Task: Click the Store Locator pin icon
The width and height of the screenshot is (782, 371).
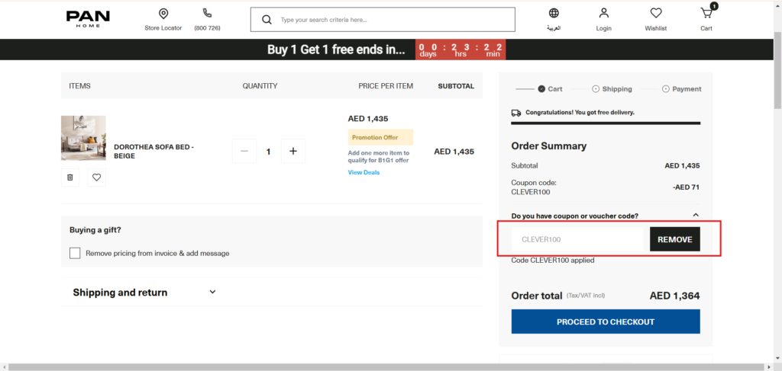Action: (x=163, y=14)
